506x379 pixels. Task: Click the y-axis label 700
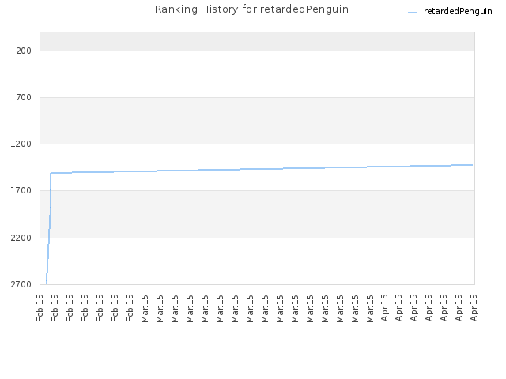(x=24, y=97)
